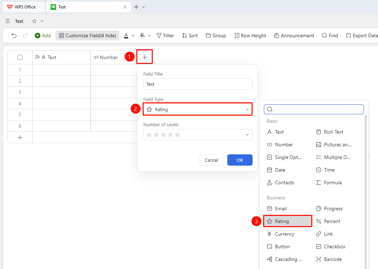Open a new tab with plus icon
This screenshot has height=269, width=378.
tap(136, 7)
